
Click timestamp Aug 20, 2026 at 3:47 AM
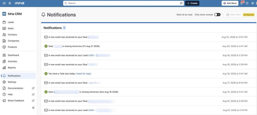click(x=235, y=46)
